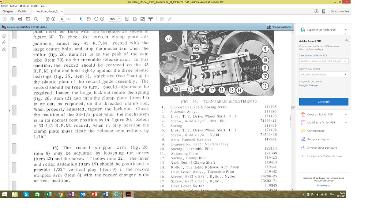This screenshot has height=219, width=372.
Task: Launch Chrome from the taskbar
Action: (x=60, y=194)
